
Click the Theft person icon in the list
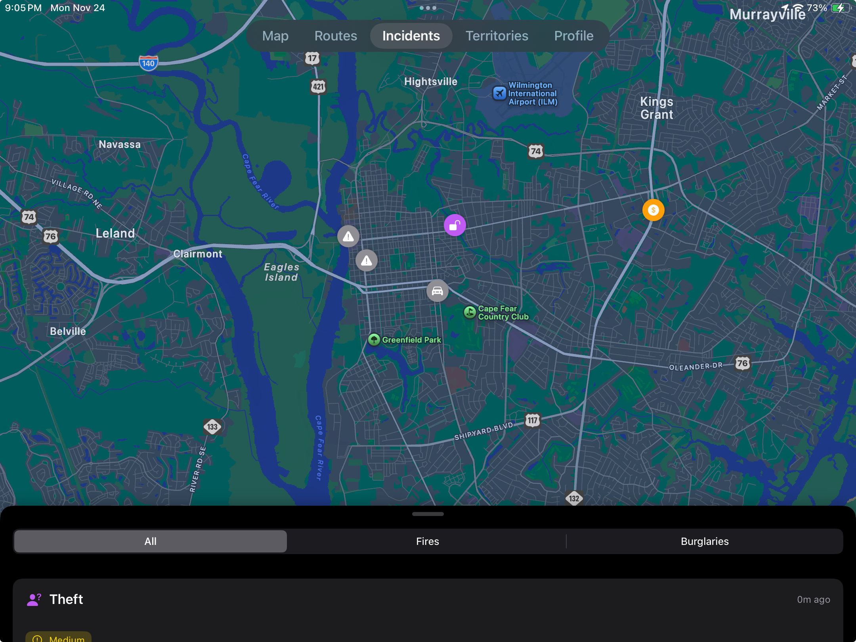34,600
